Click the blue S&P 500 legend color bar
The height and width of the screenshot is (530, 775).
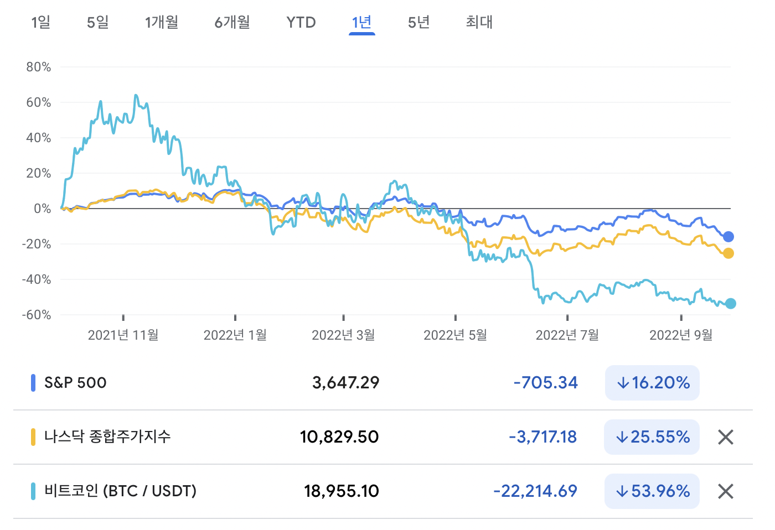click(33, 383)
